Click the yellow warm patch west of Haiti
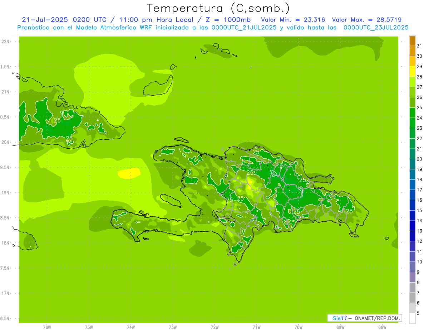429x332 pixels. click(129, 173)
